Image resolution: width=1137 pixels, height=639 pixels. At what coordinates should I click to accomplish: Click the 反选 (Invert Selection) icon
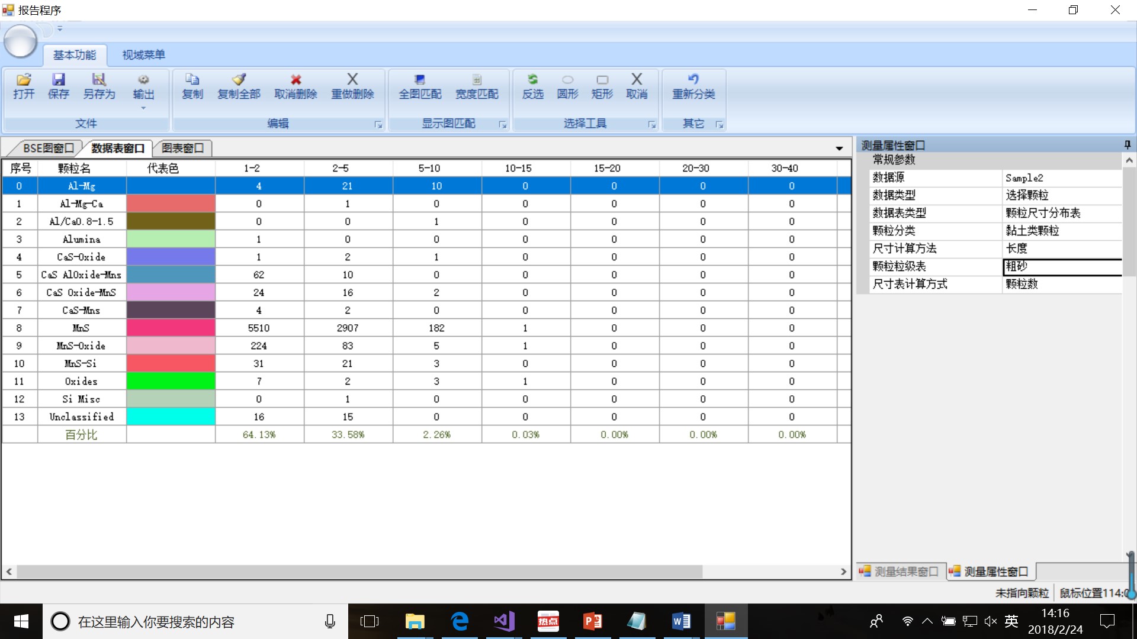(532, 80)
